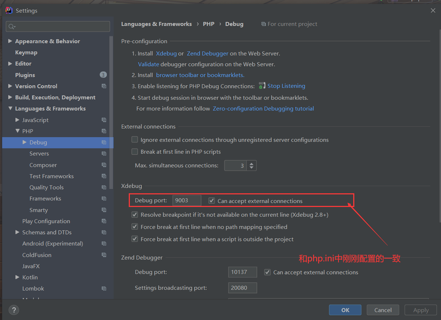This screenshot has height=320, width=441.
Task: Click project-level icon beside Version Control
Action: click(104, 86)
